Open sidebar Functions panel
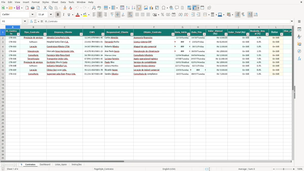The image size is (304, 171). [x=299, y=59]
